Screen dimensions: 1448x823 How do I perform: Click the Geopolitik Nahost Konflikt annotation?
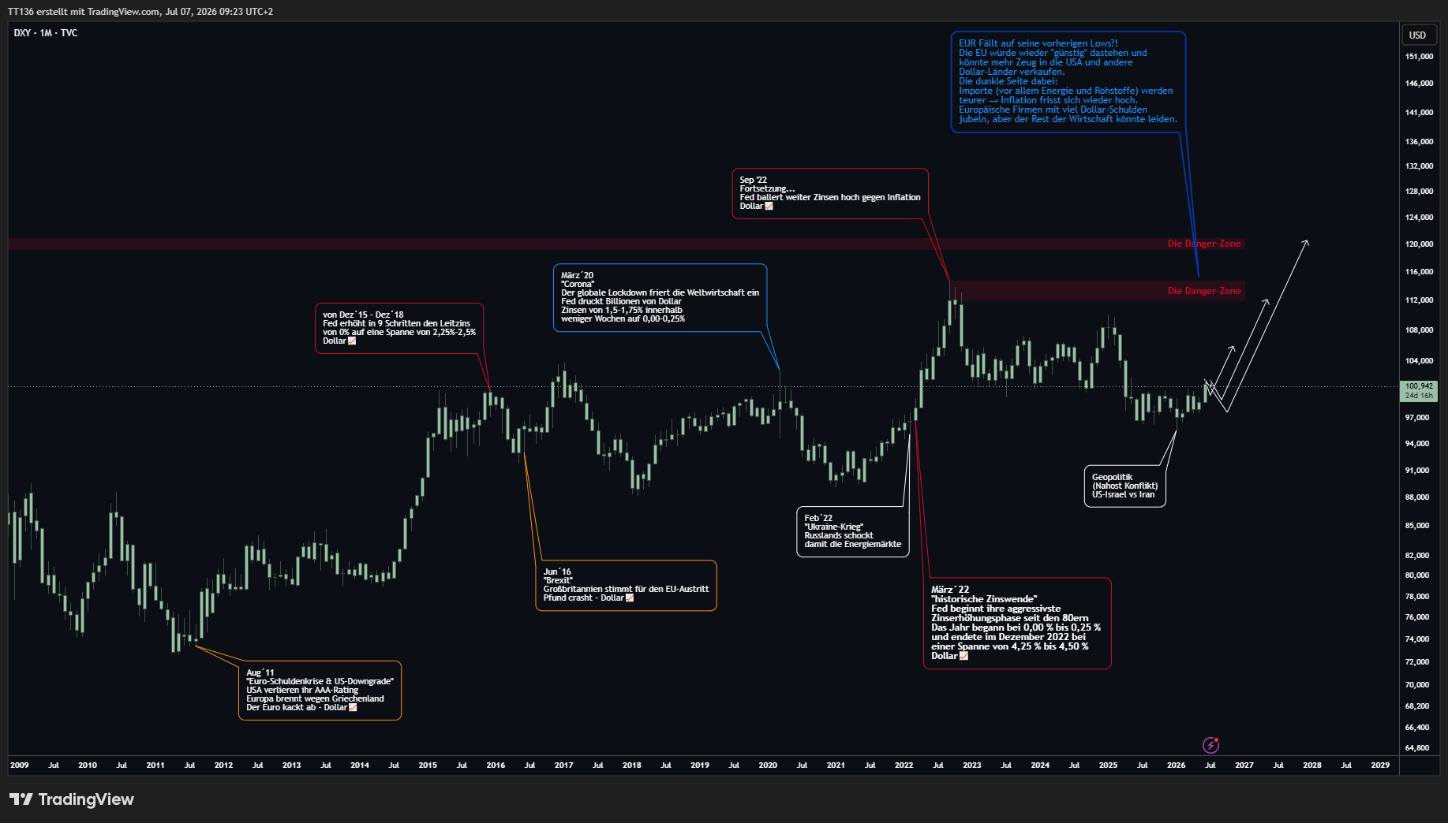pos(1124,486)
